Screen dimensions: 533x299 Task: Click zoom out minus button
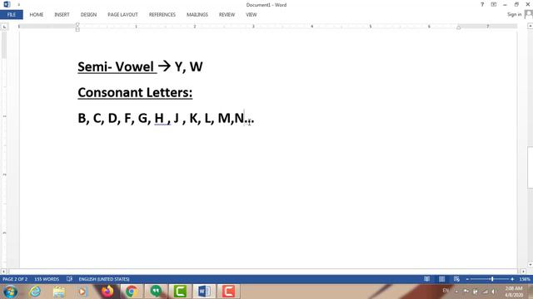[x=467, y=279]
